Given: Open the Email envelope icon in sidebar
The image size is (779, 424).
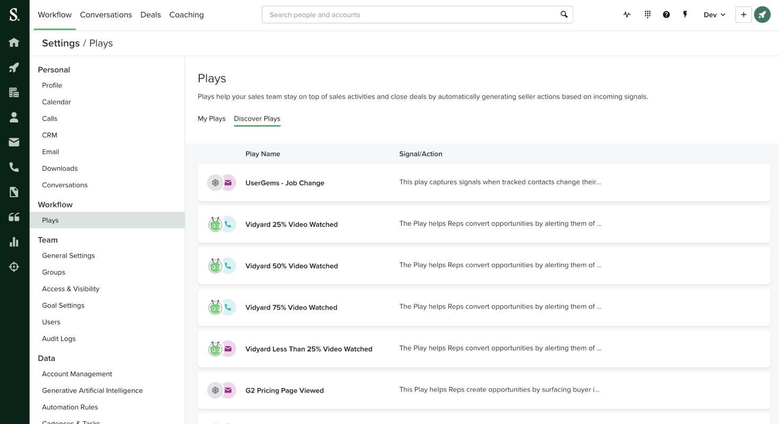Looking at the screenshot, I should click(14, 142).
